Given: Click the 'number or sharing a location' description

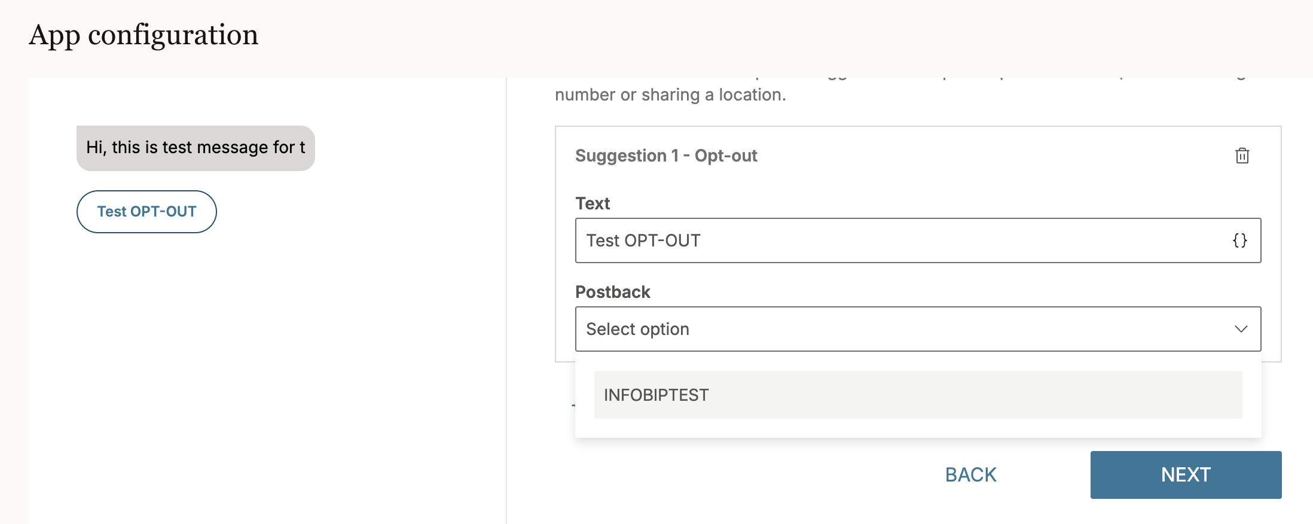Looking at the screenshot, I should (670, 95).
